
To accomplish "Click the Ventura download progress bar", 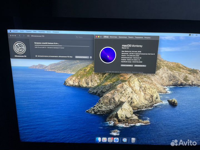I will (x=62, y=46).
